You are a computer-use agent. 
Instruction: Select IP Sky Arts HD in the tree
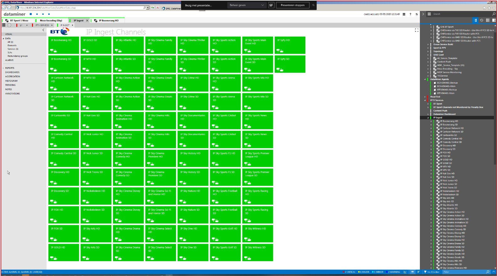447,198
